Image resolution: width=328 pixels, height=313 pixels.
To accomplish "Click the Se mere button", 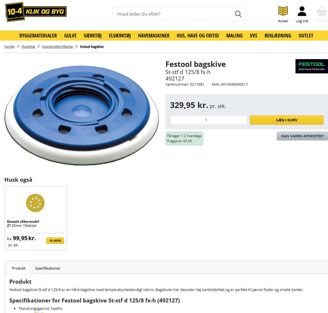I will [x=55, y=241].
